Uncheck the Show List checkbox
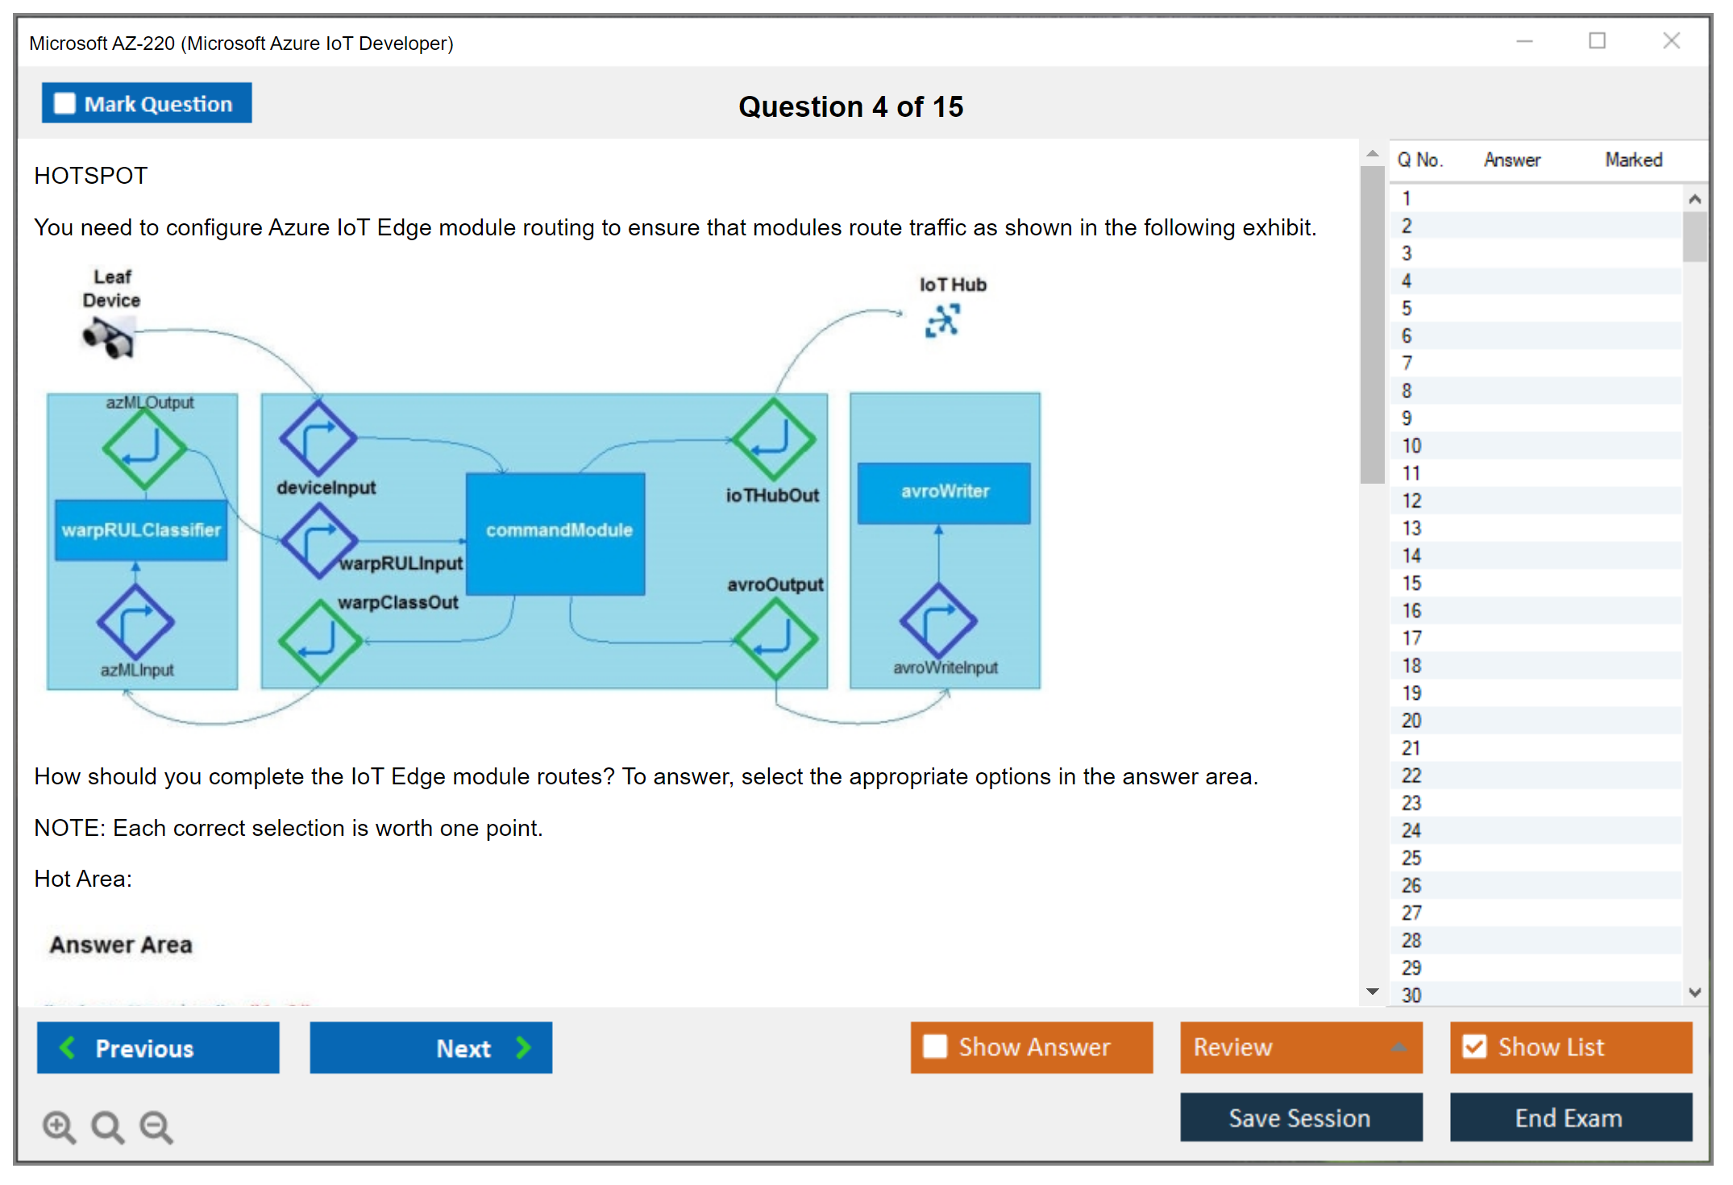Screen dimensions: 1733x1185 click(x=1474, y=1046)
